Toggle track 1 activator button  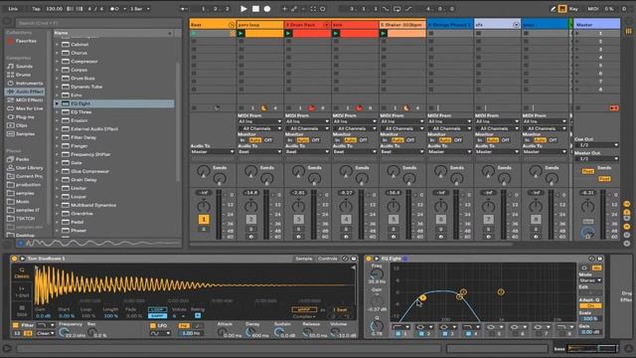pos(204,220)
